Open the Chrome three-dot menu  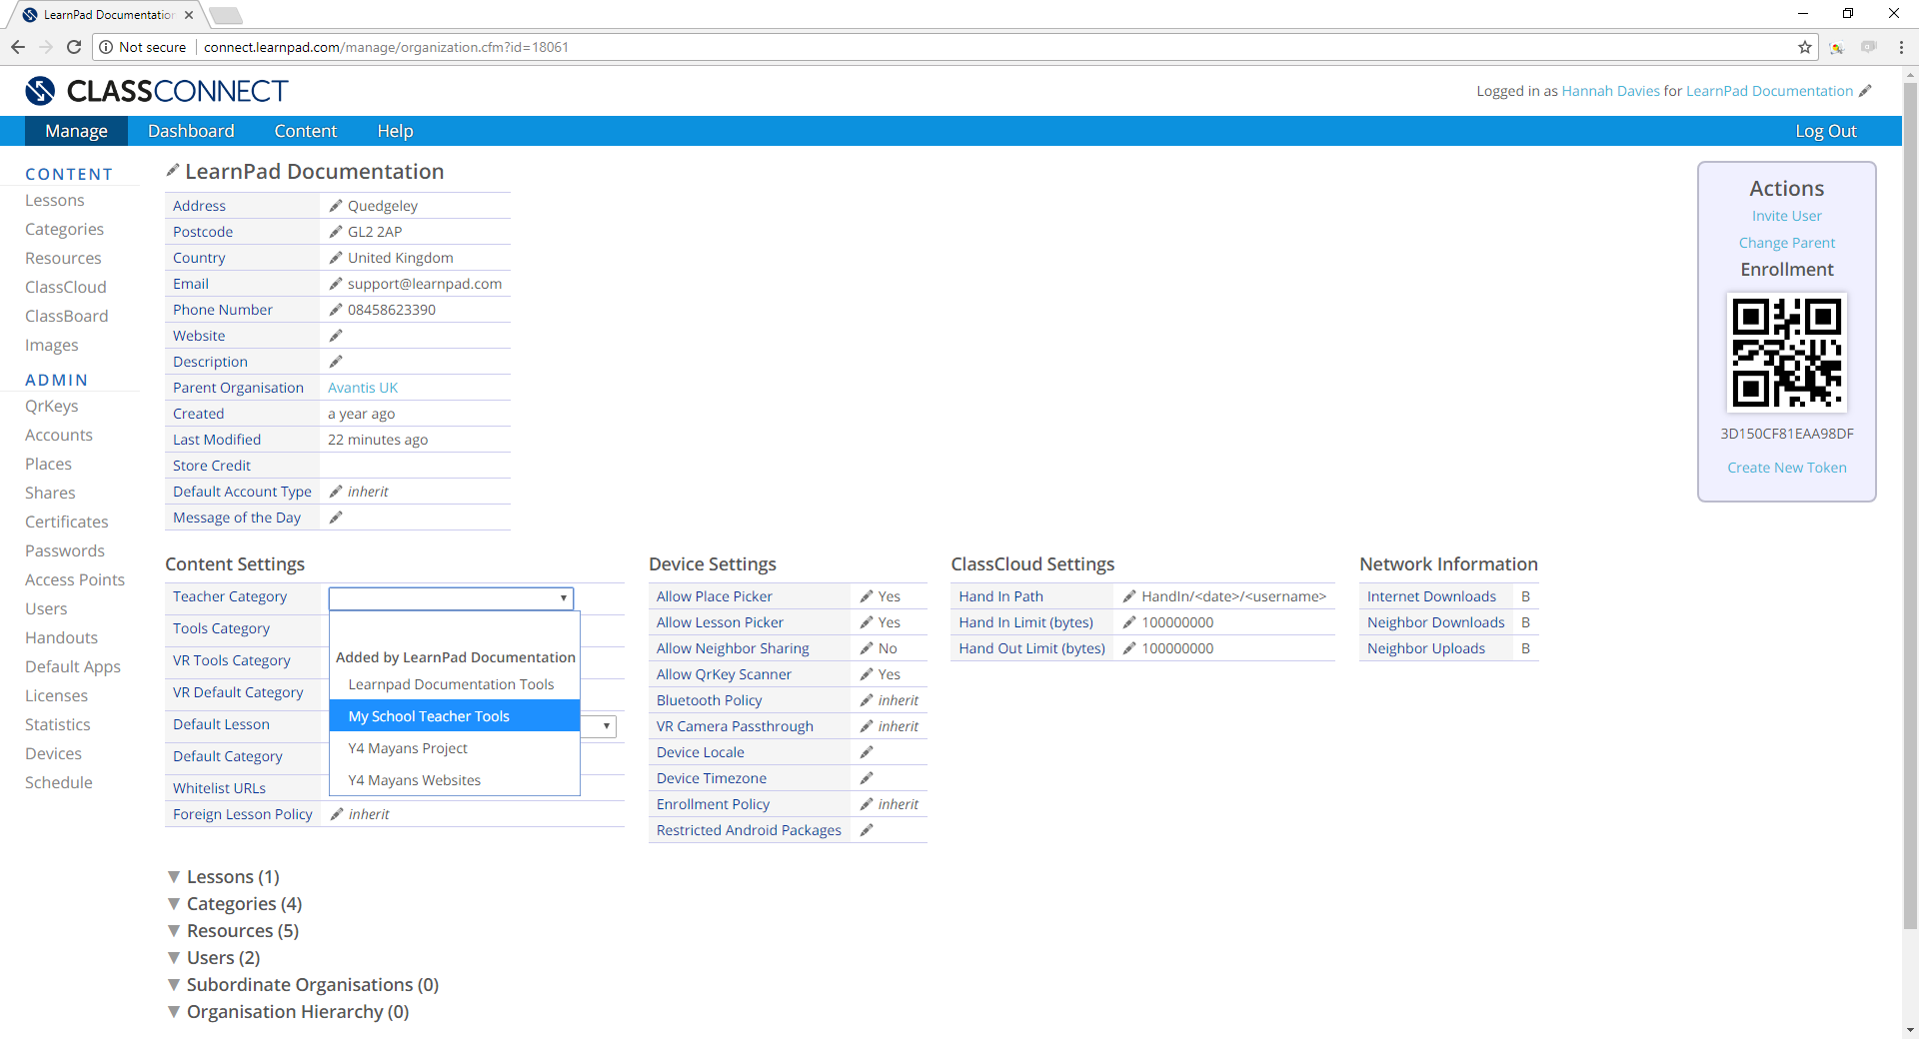[x=1900, y=47]
